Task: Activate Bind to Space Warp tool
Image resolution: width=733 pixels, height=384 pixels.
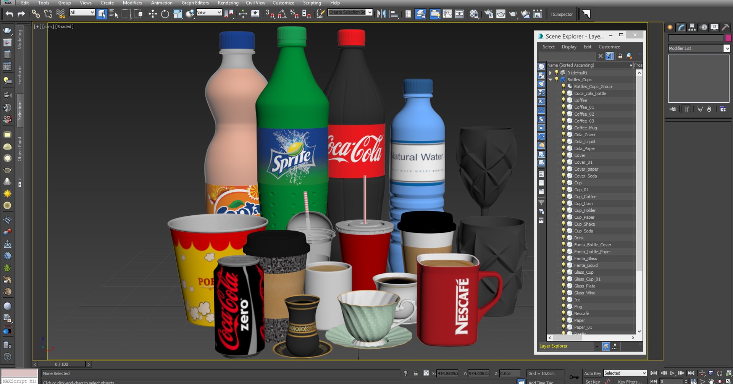Action: point(60,14)
